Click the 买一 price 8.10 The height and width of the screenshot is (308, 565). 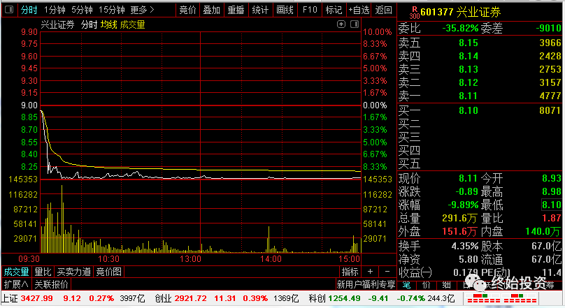pos(469,110)
